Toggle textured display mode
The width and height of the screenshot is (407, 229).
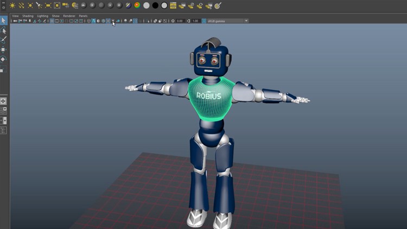[108, 21]
